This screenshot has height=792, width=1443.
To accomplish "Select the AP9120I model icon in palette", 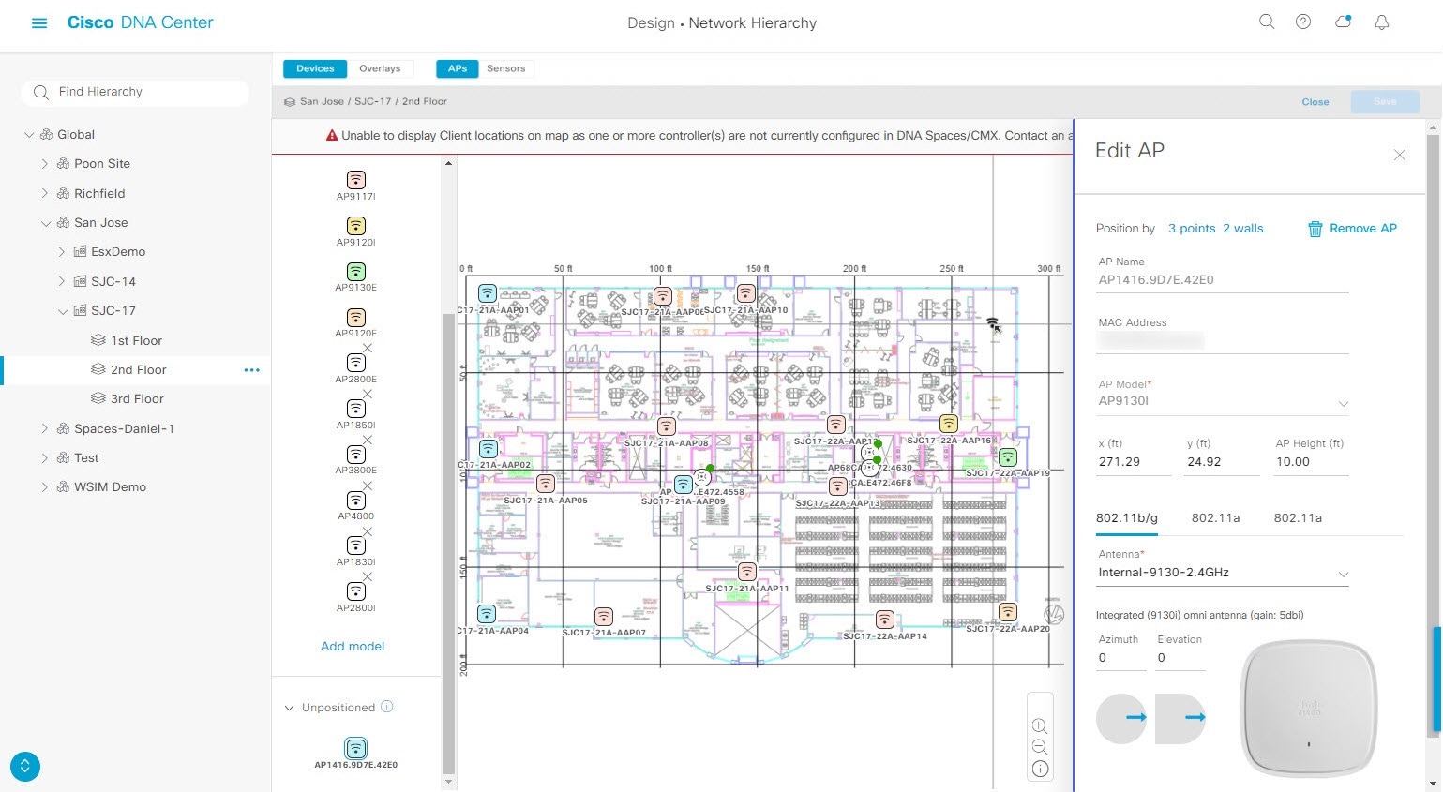I will pos(356,226).
